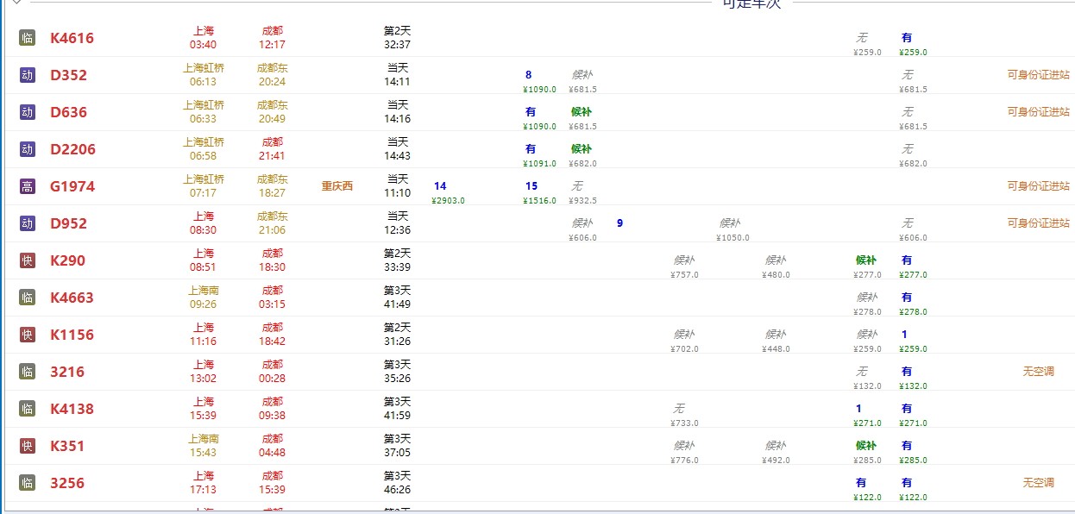Select the green 候补 option for D636

(582, 112)
